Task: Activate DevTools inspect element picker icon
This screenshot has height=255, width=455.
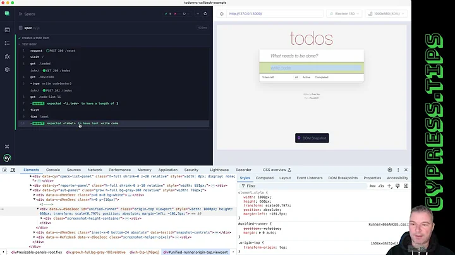Action: (4, 170)
